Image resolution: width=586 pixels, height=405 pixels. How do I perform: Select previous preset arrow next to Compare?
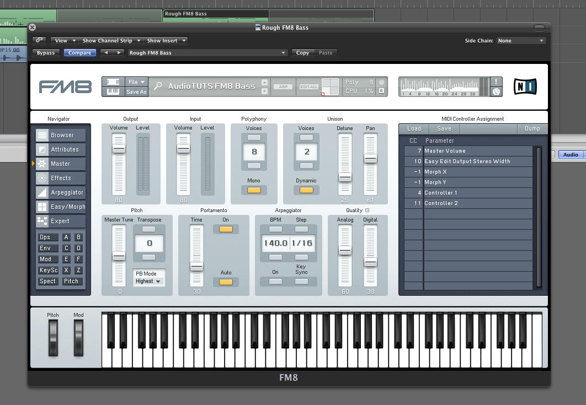pos(106,53)
